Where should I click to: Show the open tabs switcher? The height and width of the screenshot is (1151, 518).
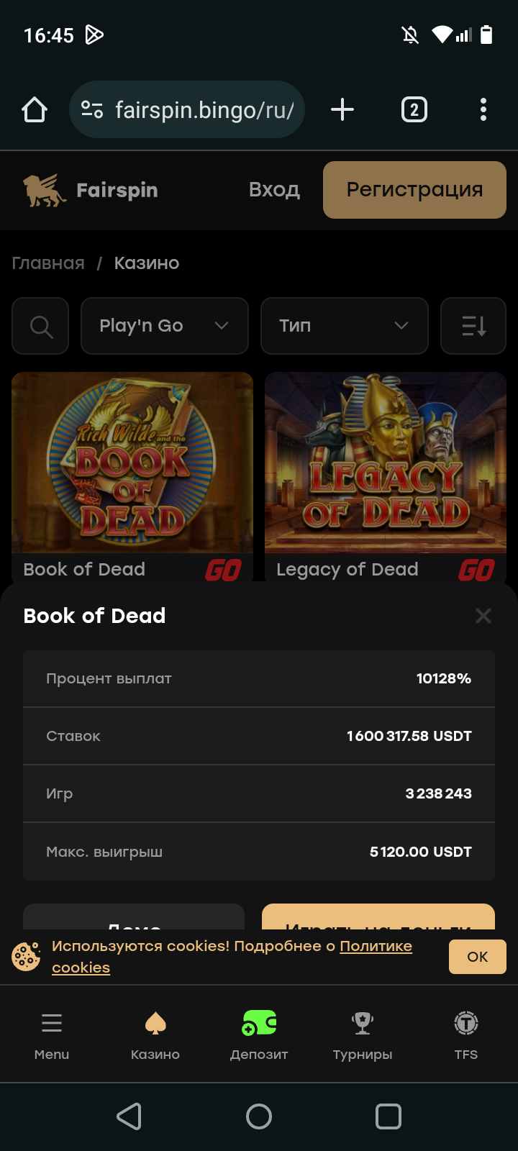(414, 110)
